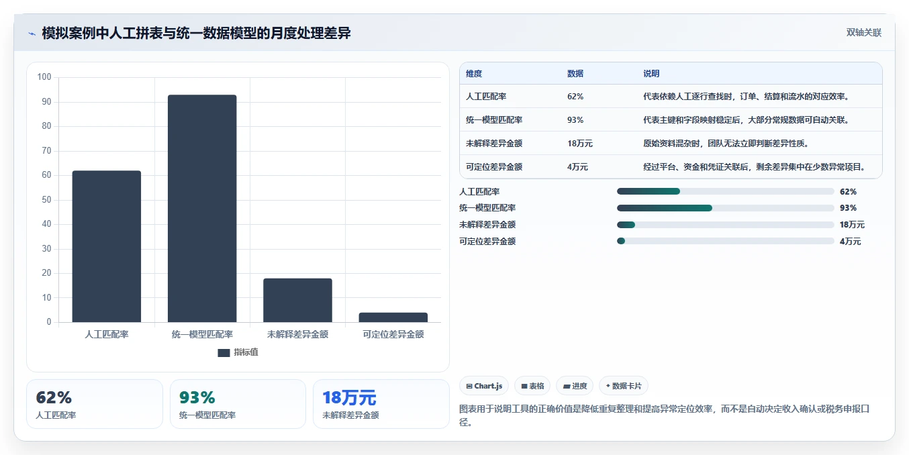The height and width of the screenshot is (455, 909).
Task: Click the 100 y-axis tick label
Action: pos(44,77)
